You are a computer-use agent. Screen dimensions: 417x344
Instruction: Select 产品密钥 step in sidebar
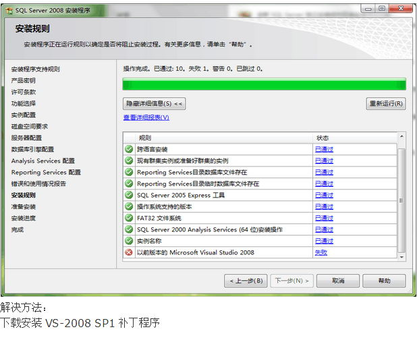click(x=23, y=80)
